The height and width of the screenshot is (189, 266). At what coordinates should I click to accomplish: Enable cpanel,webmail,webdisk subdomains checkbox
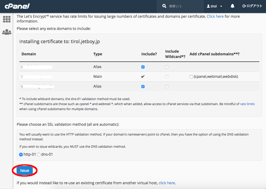tap(191, 77)
